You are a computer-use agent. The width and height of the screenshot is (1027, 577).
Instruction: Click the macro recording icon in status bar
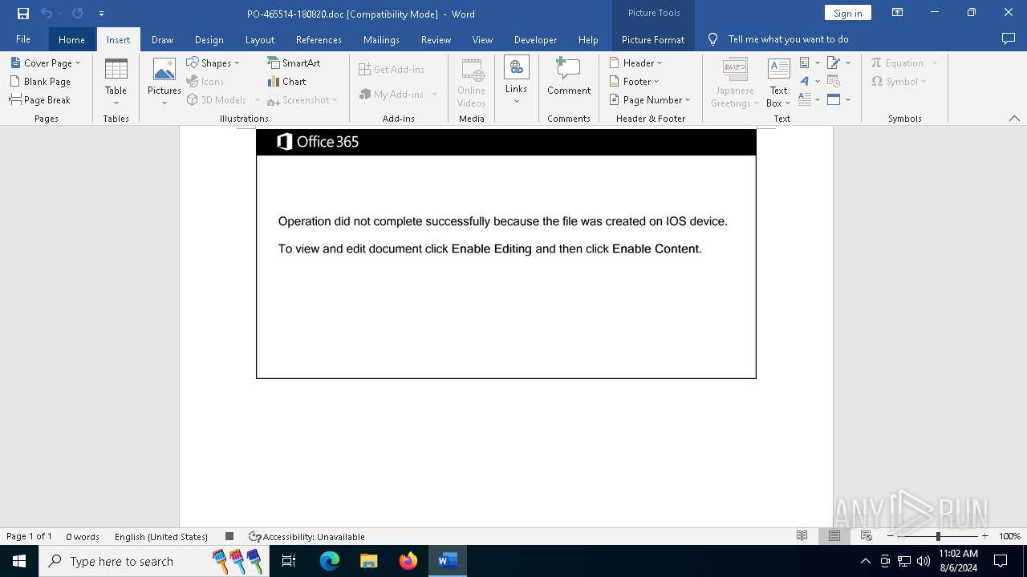coord(229,536)
